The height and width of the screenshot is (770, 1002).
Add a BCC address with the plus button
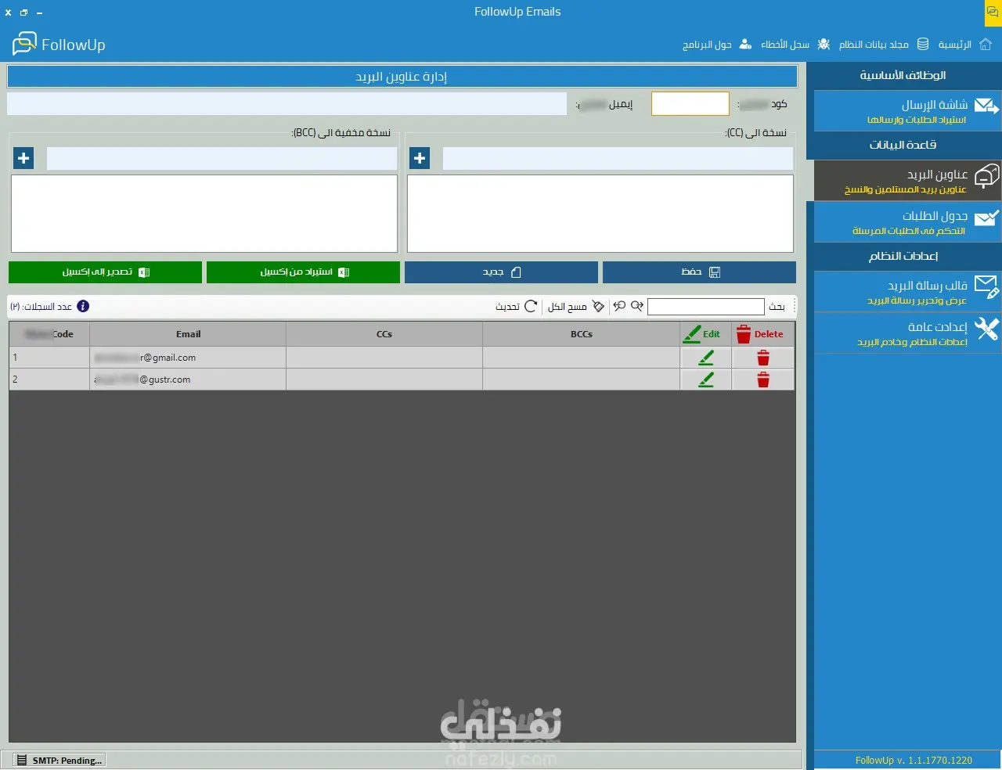click(x=23, y=159)
